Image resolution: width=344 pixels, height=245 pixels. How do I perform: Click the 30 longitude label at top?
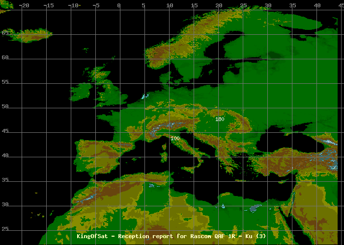[x=268, y=5]
